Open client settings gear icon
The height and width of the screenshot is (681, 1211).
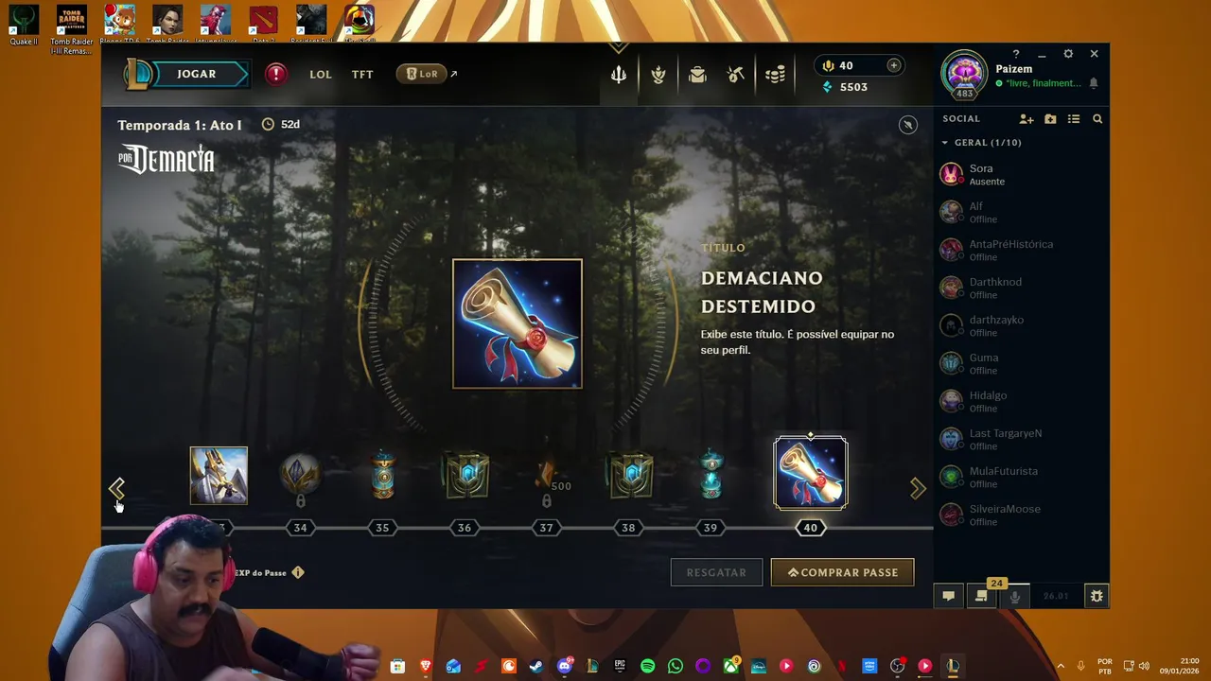[x=1068, y=54]
